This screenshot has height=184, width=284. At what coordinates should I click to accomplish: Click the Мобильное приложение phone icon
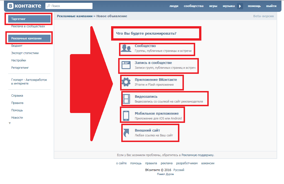(126, 116)
